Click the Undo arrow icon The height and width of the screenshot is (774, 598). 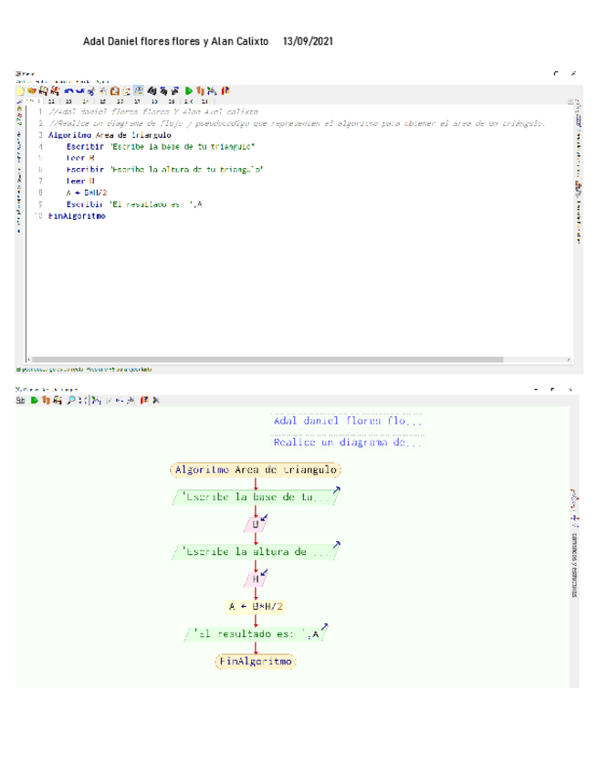pyautogui.click(x=69, y=90)
